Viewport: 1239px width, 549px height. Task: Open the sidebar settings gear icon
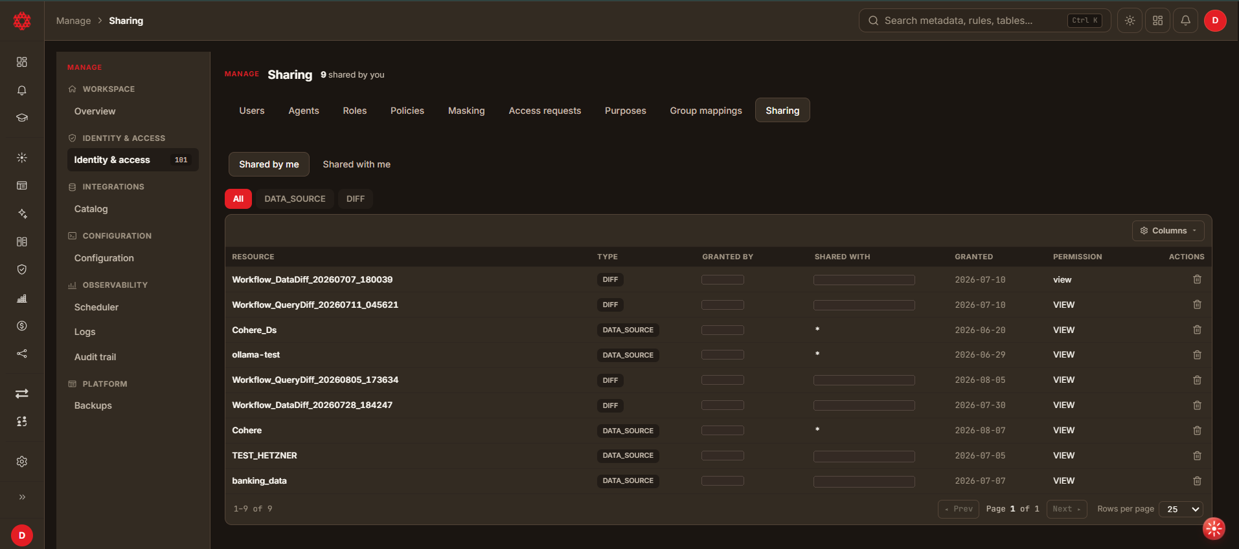coord(22,462)
